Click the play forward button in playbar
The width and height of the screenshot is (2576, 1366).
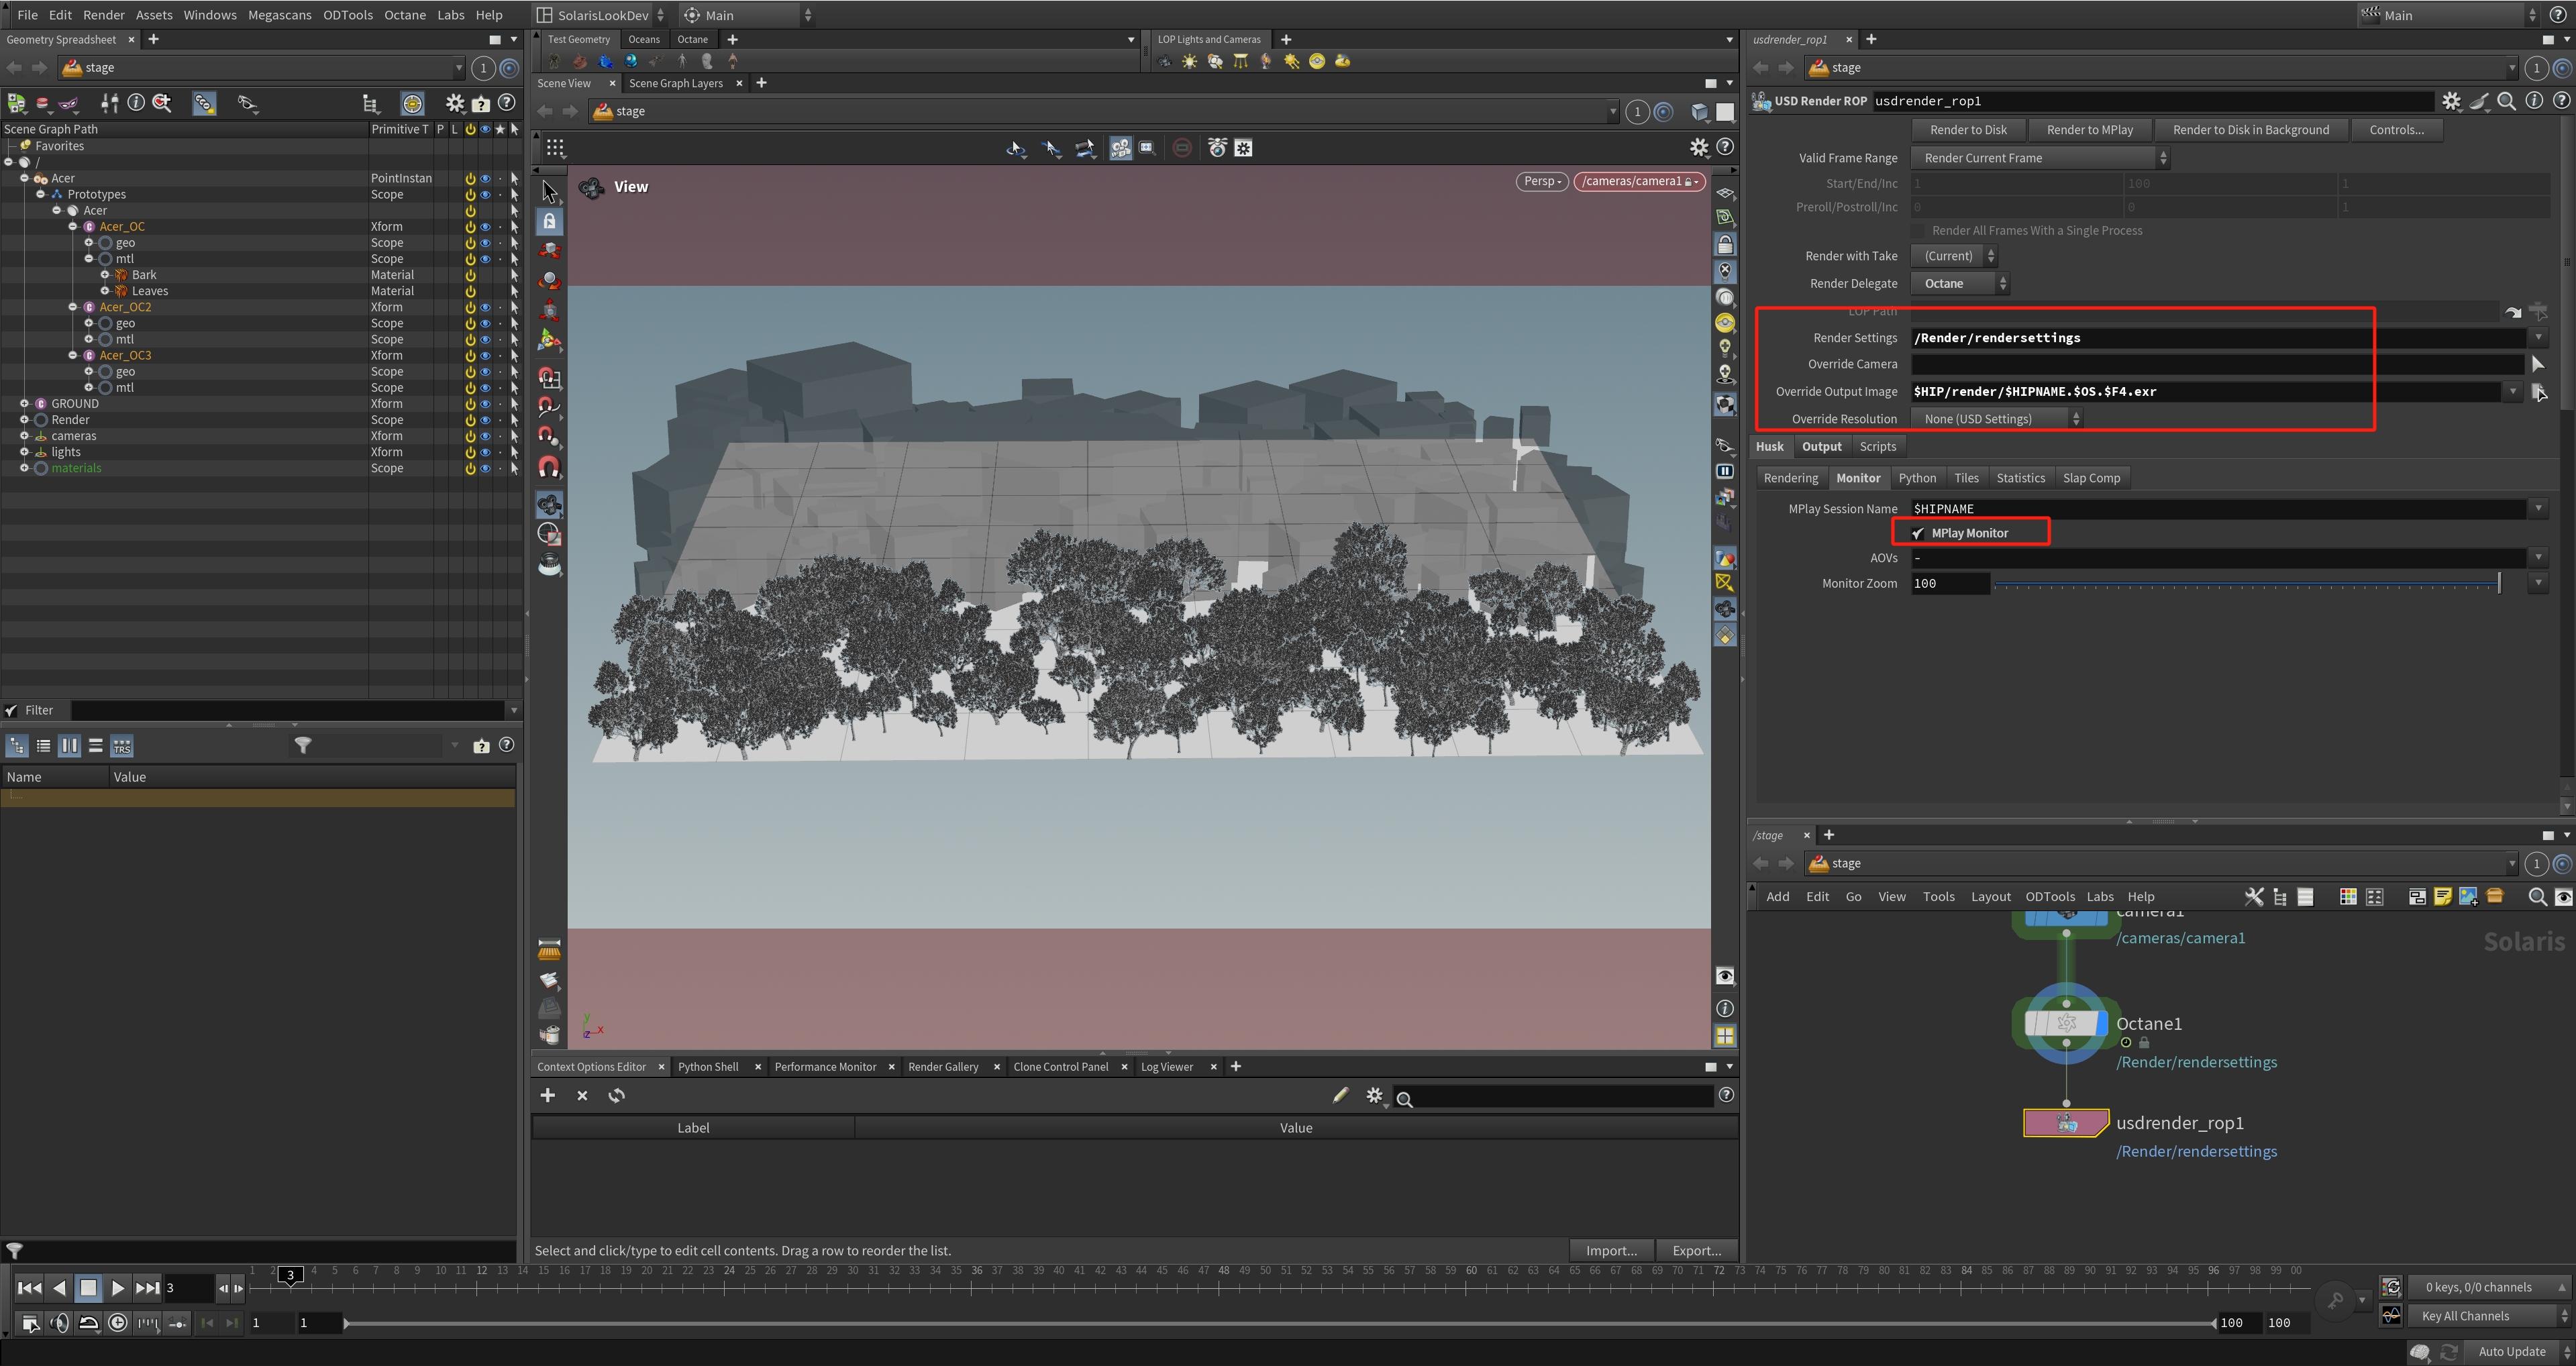tap(117, 1288)
